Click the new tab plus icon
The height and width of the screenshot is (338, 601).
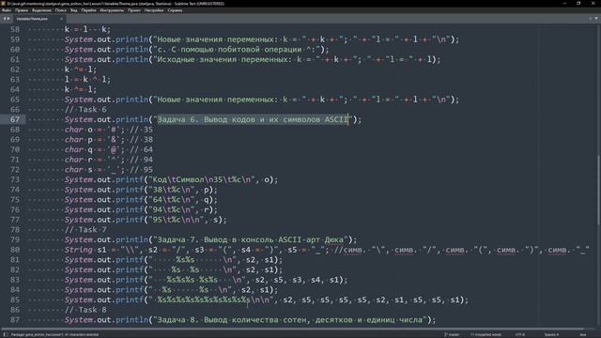[591, 19]
